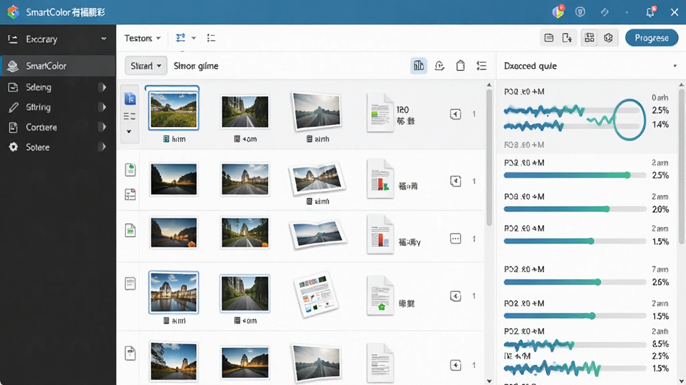Open the Testons dropdown menu
686x385 pixels.
(x=142, y=38)
